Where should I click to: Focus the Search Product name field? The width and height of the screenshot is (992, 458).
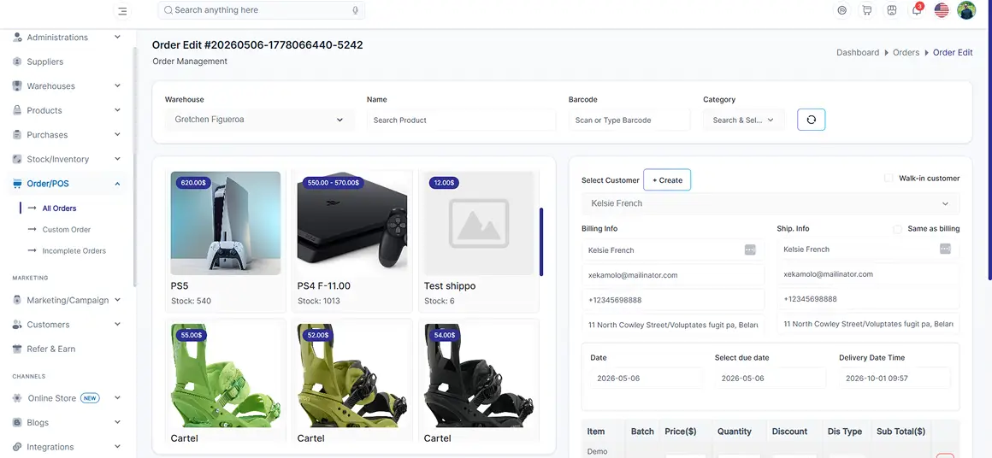pyautogui.click(x=461, y=120)
